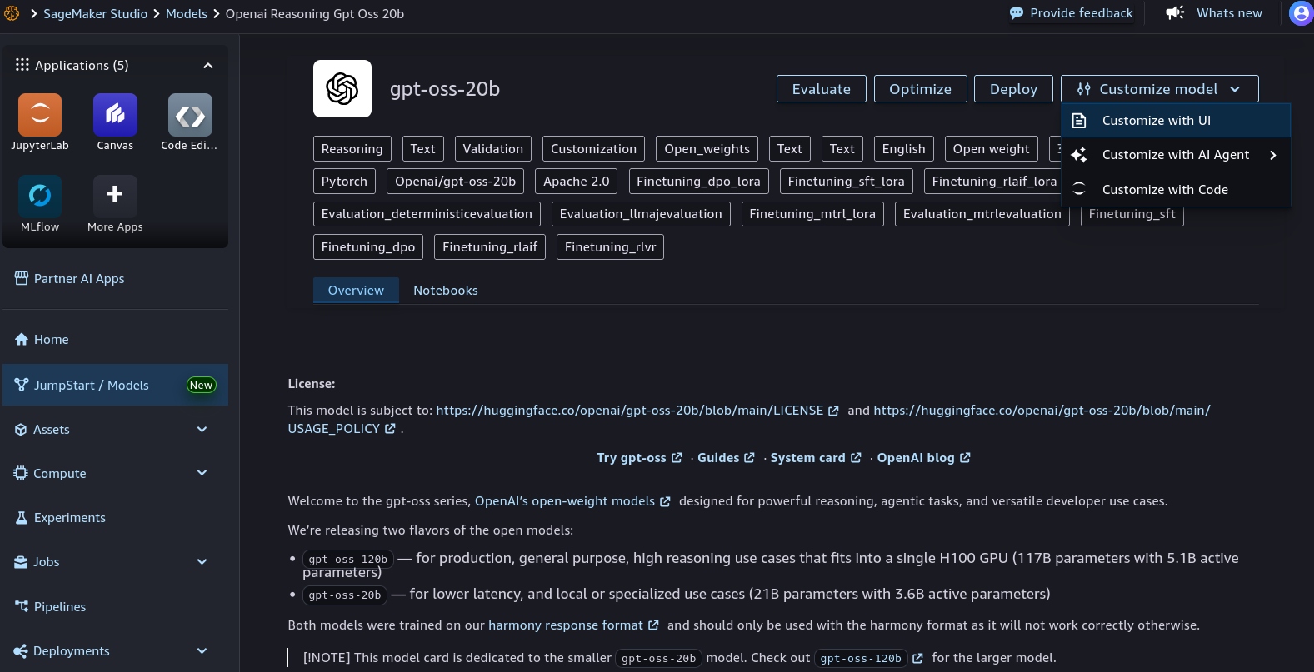Open the OpenAI's open-weight models link

[572, 501]
